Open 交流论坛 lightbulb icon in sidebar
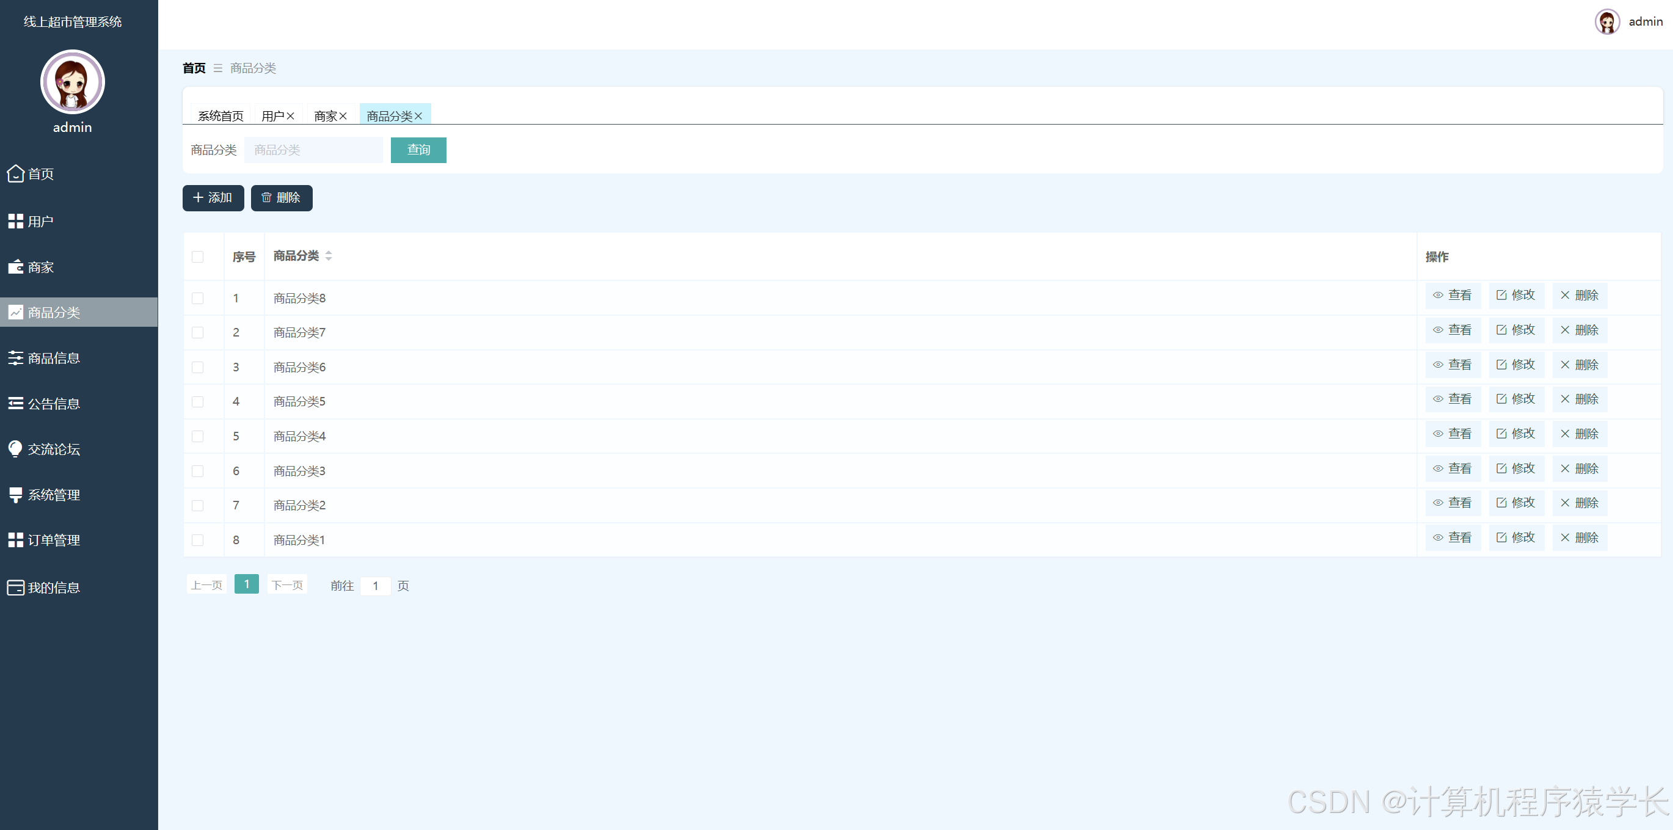The height and width of the screenshot is (830, 1673). click(16, 449)
